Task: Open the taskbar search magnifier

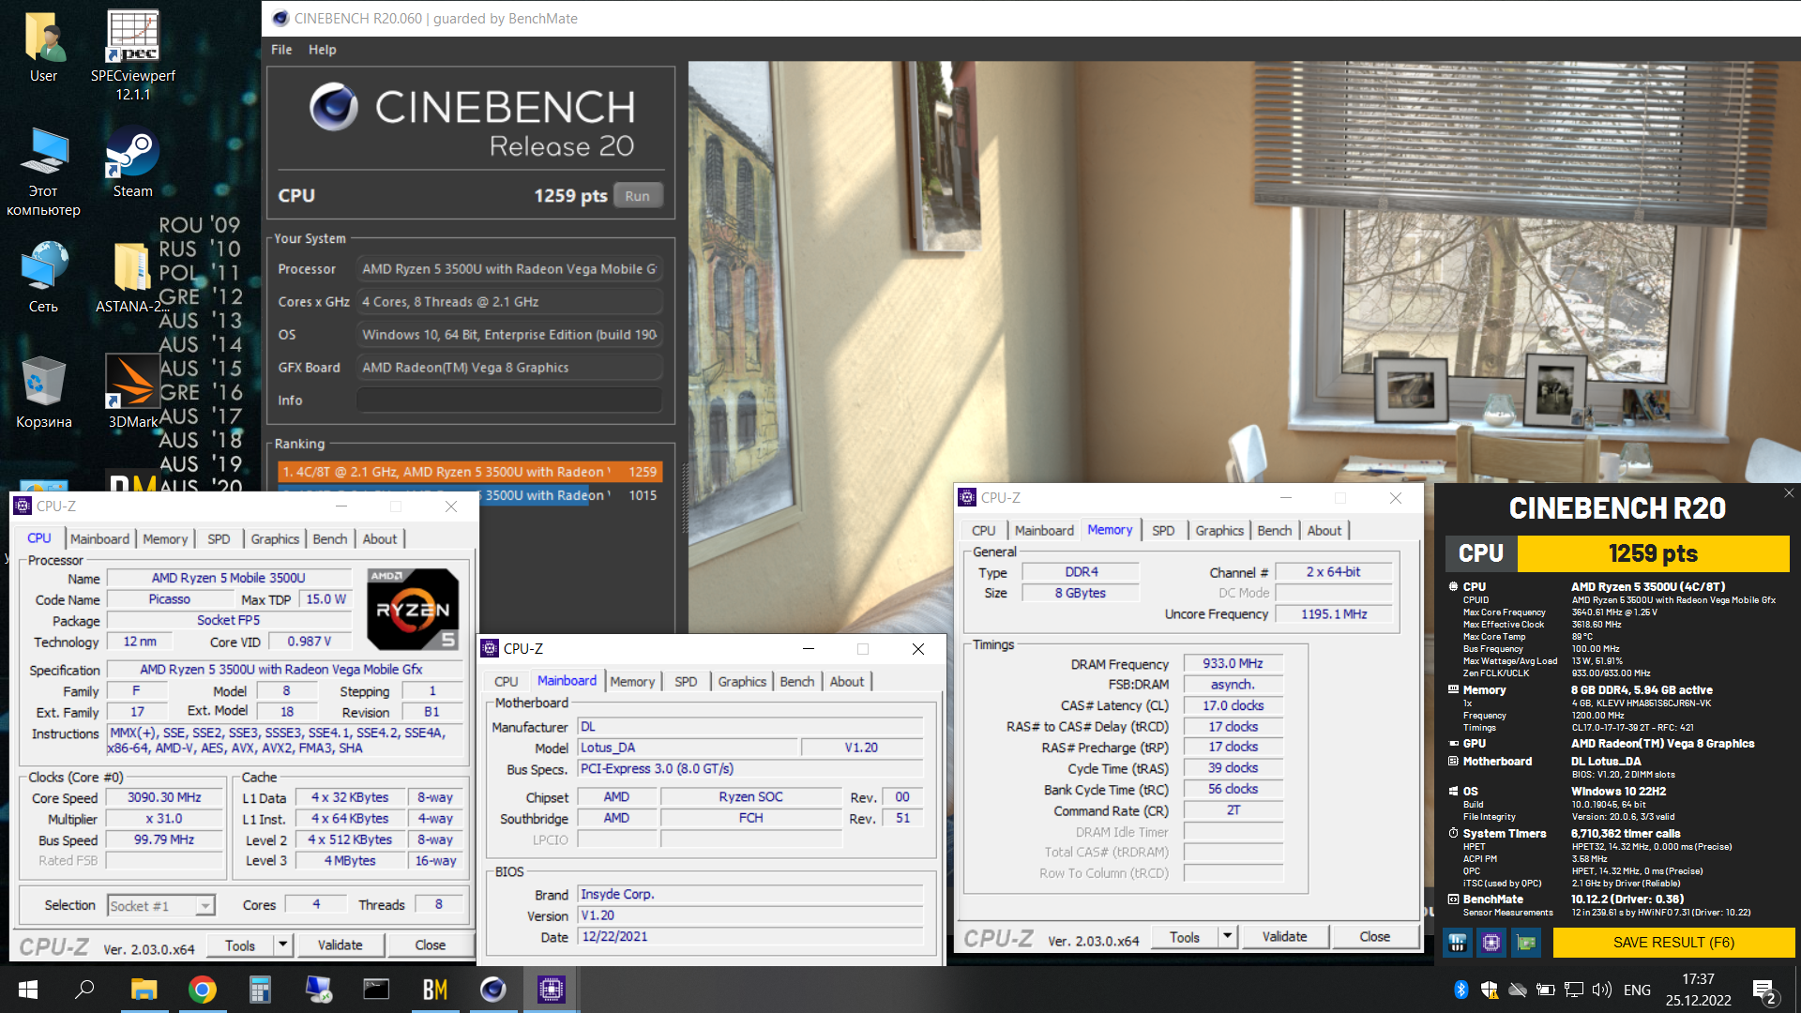Action: (84, 990)
